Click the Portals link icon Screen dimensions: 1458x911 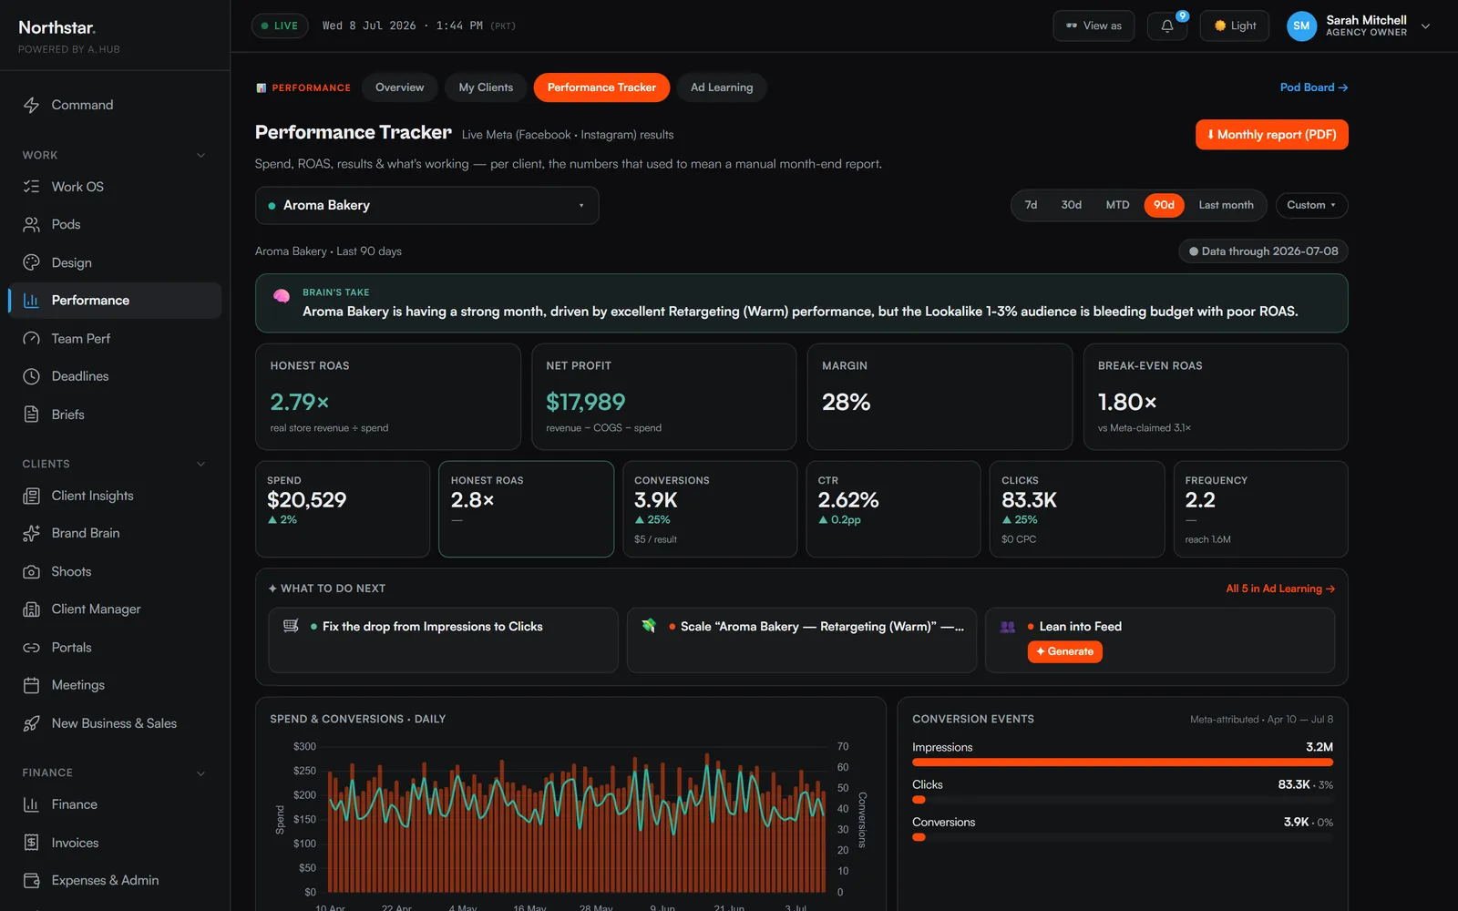coord(31,648)
